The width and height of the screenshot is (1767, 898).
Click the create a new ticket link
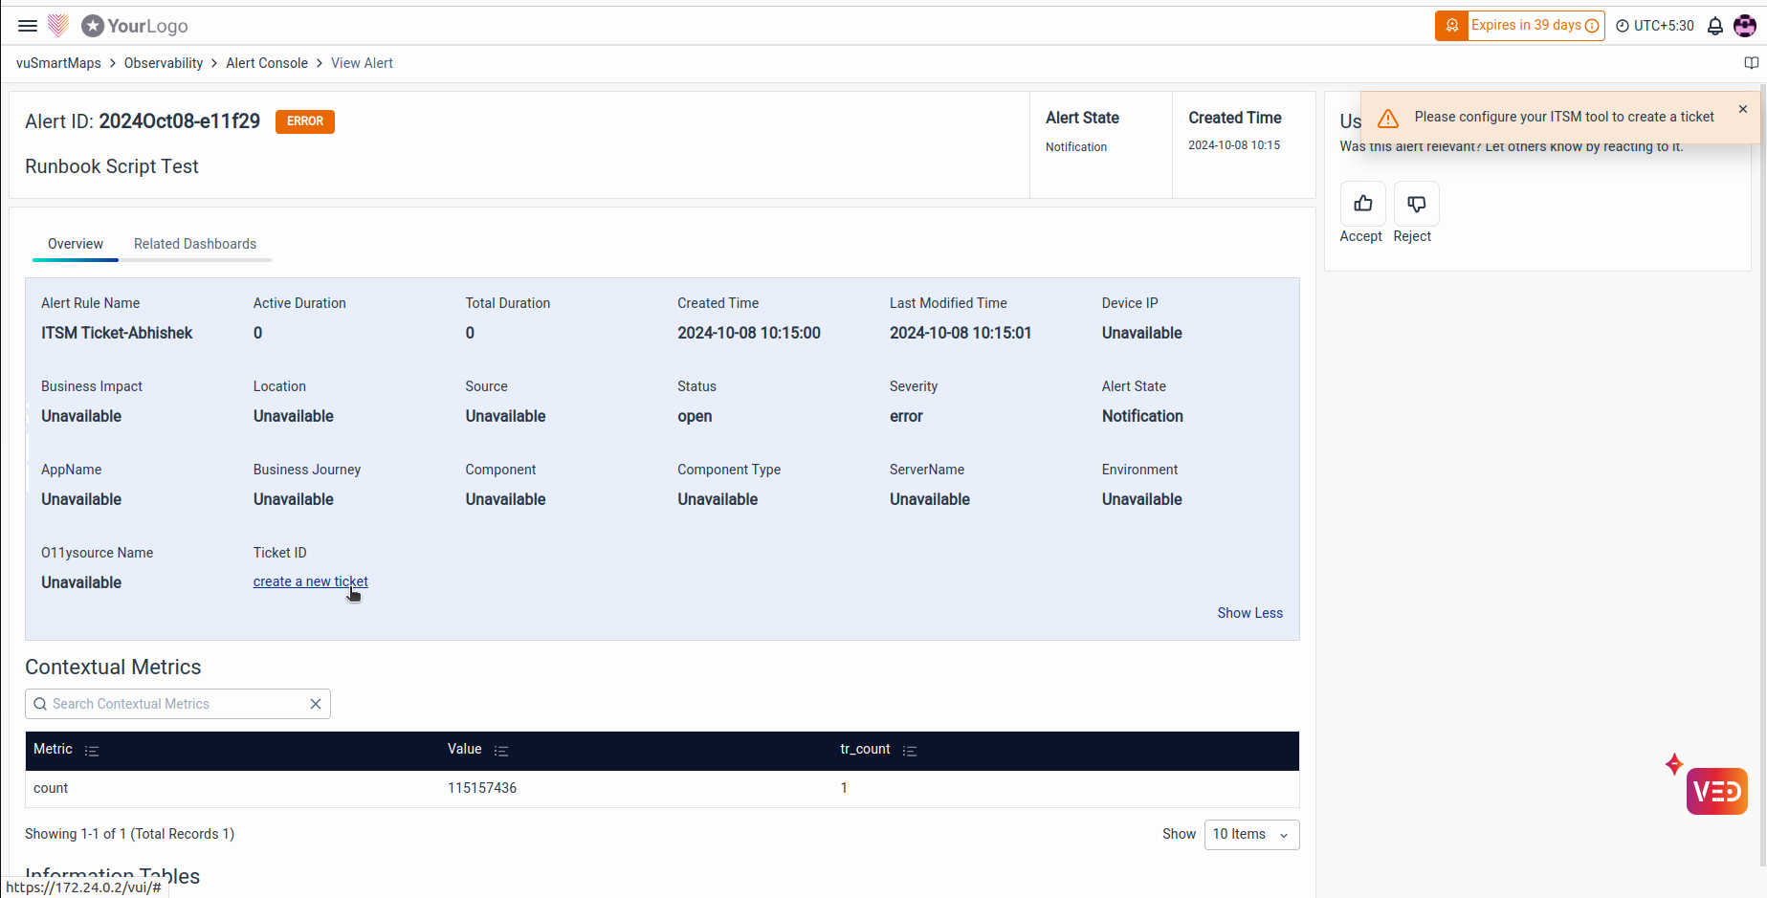310,581
